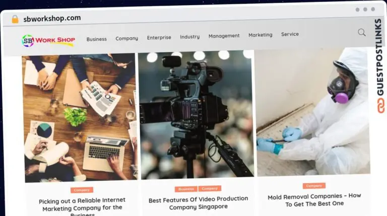Open Picking out a Reliable Internet Marketing article
Screen dimensions: 387x216
pos(82,207)
